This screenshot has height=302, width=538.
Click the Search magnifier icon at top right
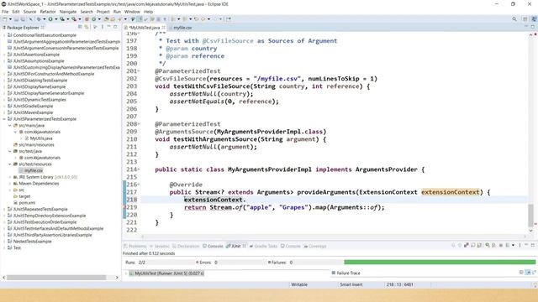click(514, 19)
